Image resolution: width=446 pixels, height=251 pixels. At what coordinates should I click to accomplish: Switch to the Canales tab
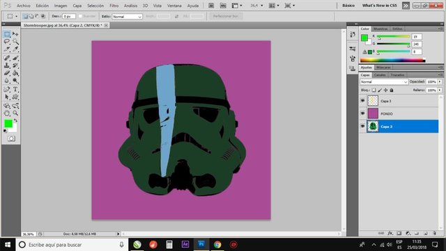(380, 75)
